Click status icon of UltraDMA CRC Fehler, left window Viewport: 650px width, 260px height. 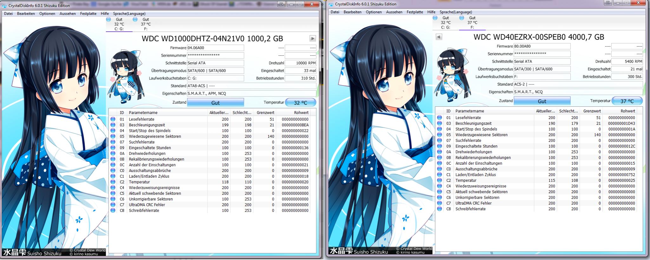click(113, 205)
